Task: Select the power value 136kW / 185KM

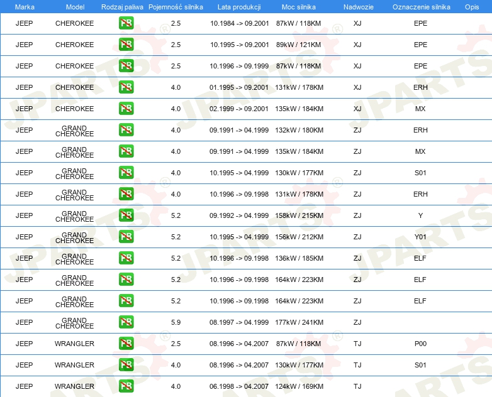Action: [299, 258]
